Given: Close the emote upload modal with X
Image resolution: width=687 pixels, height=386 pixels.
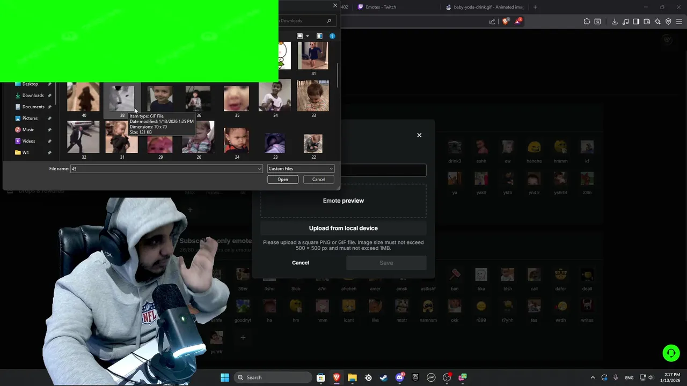Looking at the screenshot, I should [419, 135].
